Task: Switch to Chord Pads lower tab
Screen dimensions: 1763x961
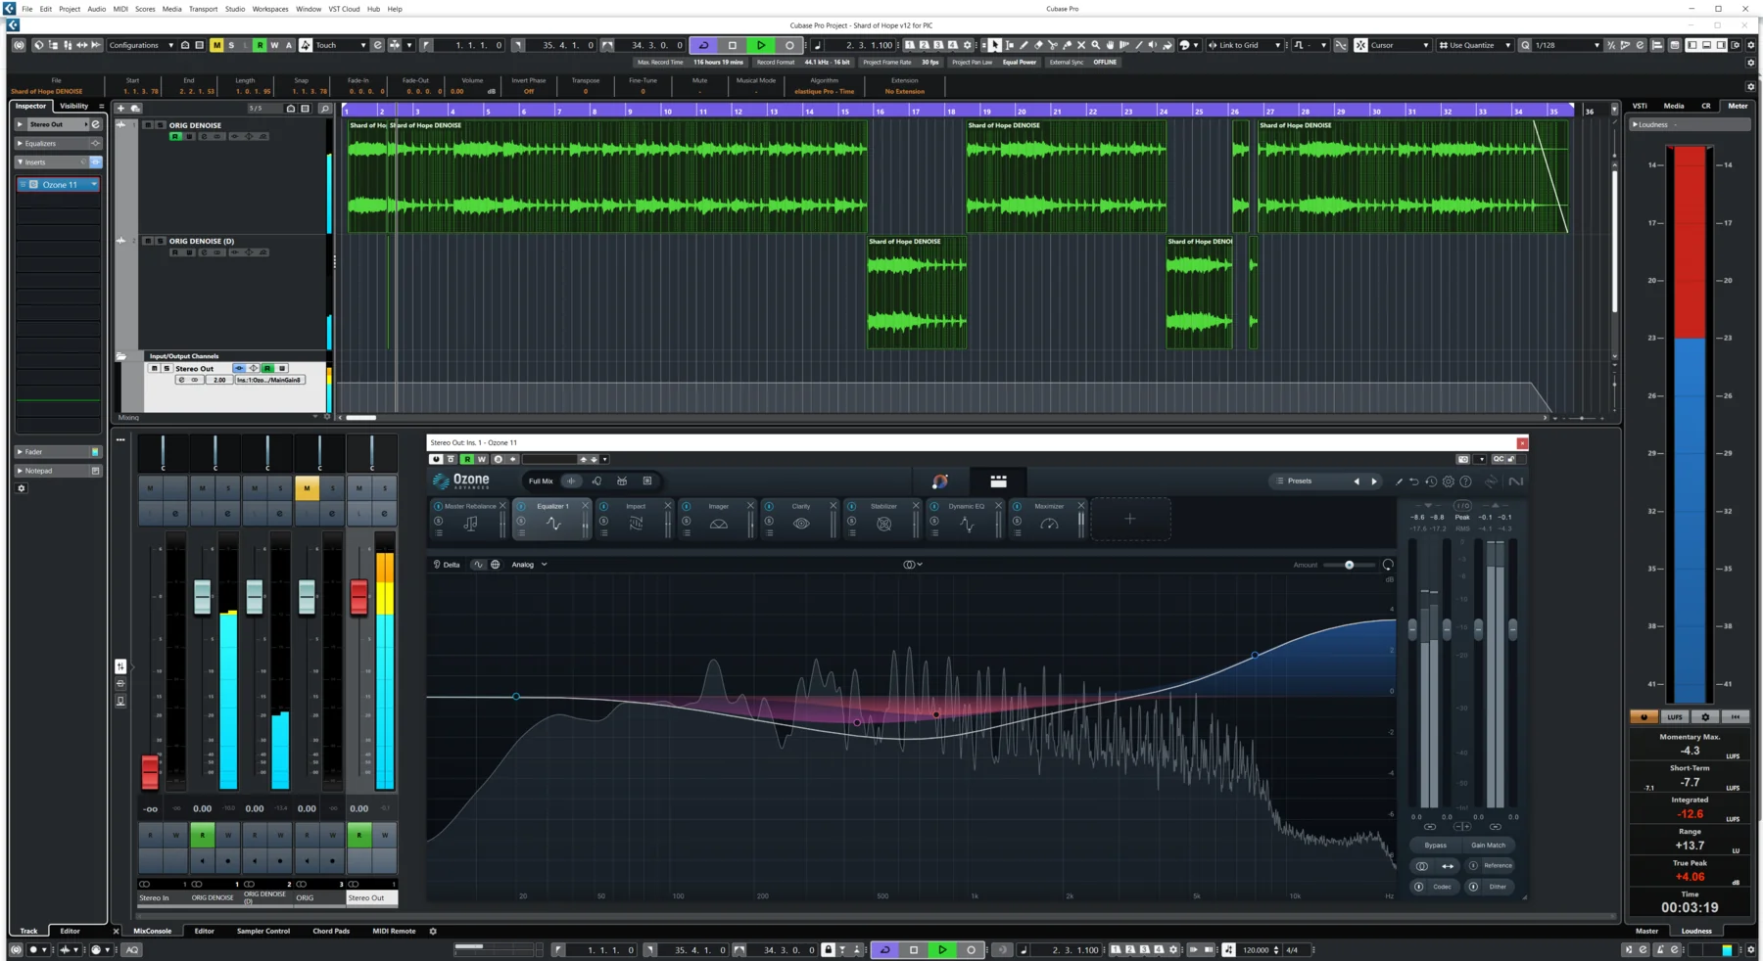Action: [x=331, y=931]
